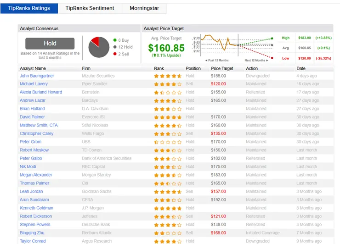Click the Low $120.00 price target
Screen dimensions: 340x244
coord(305,58)
